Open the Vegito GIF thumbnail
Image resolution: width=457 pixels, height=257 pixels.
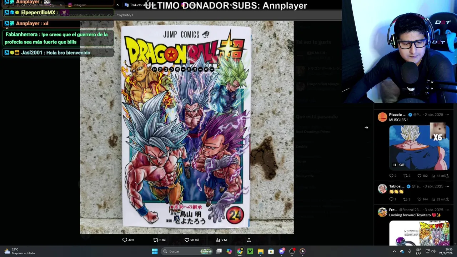pos(419,147)
